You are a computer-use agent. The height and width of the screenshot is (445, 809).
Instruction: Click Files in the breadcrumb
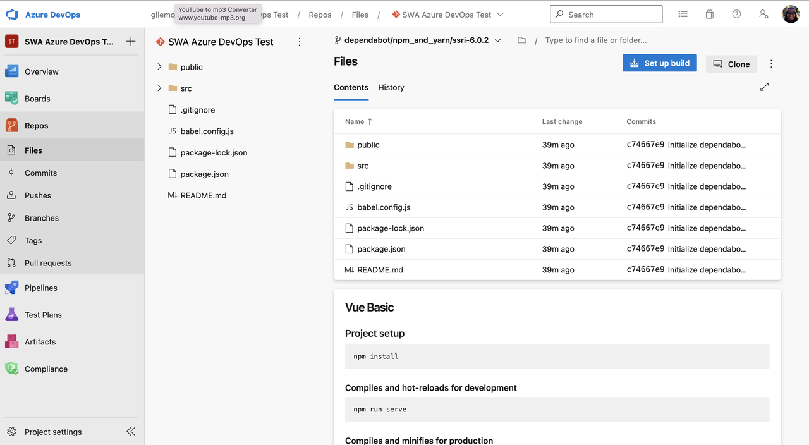(360, 15)
